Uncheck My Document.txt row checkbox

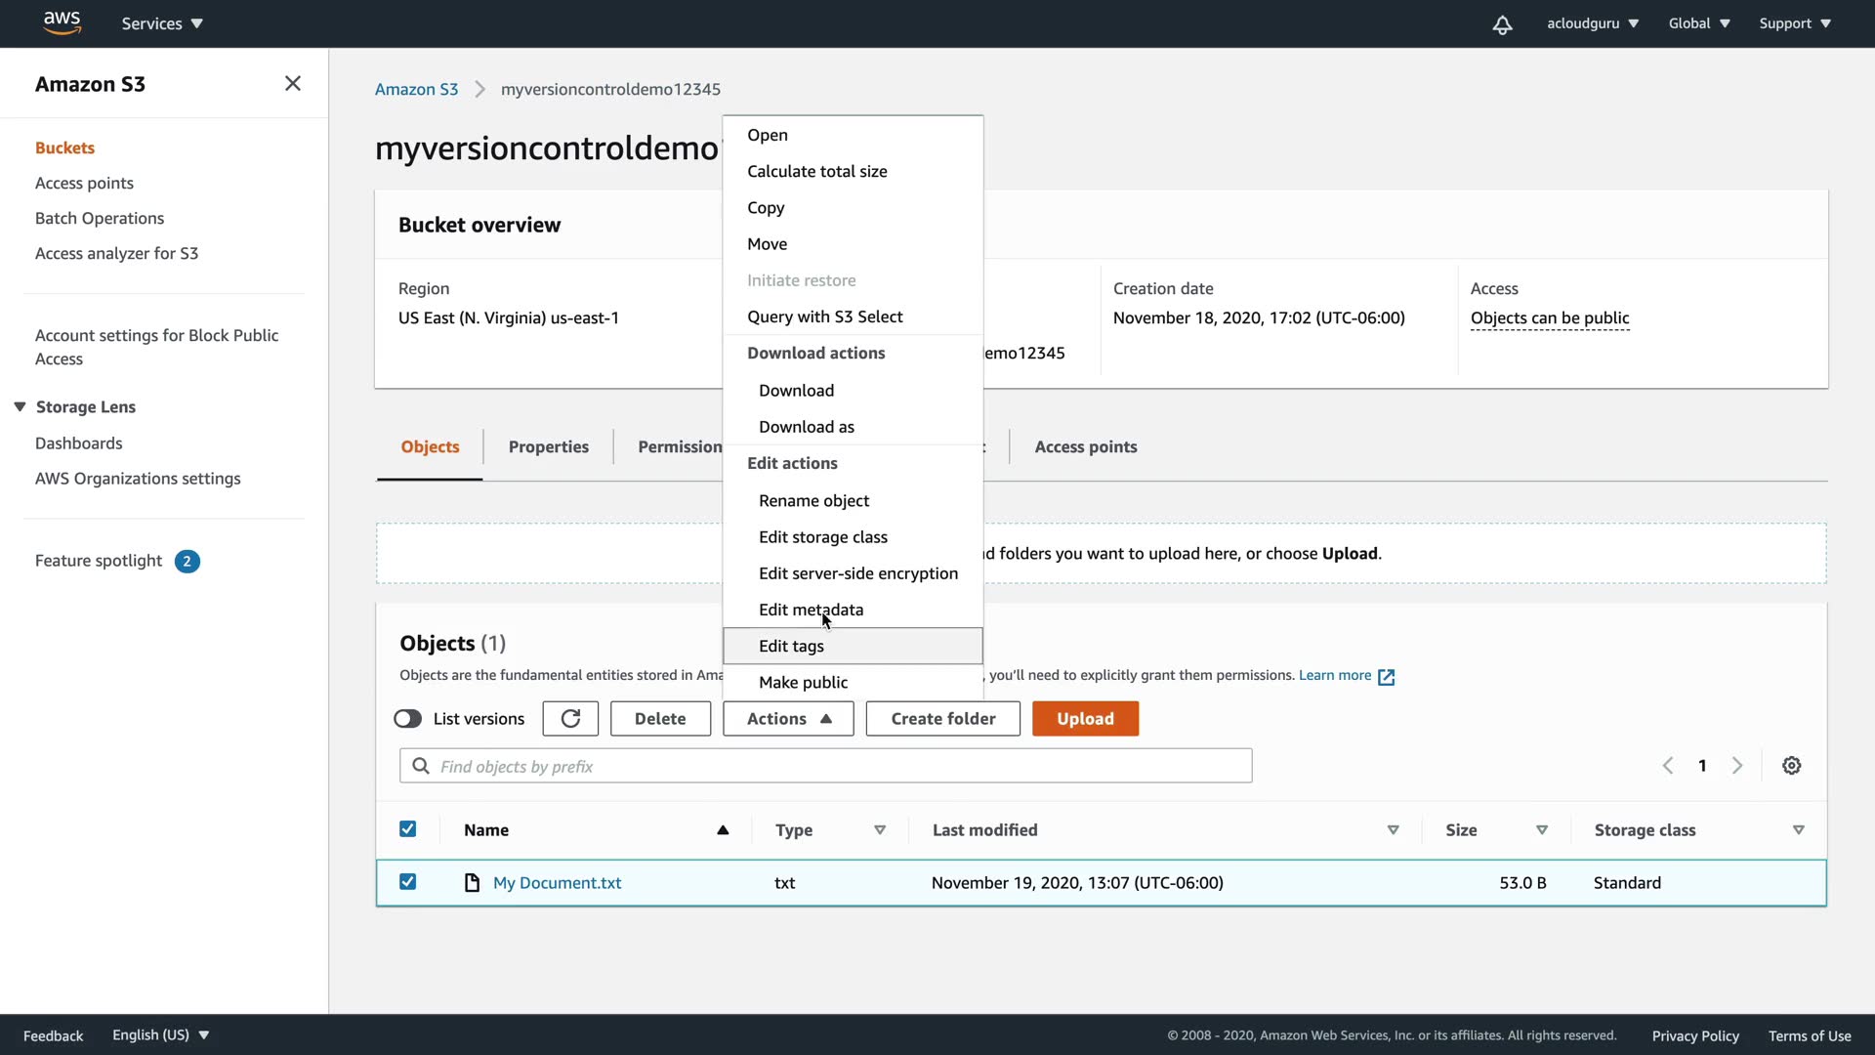(408, 882)
